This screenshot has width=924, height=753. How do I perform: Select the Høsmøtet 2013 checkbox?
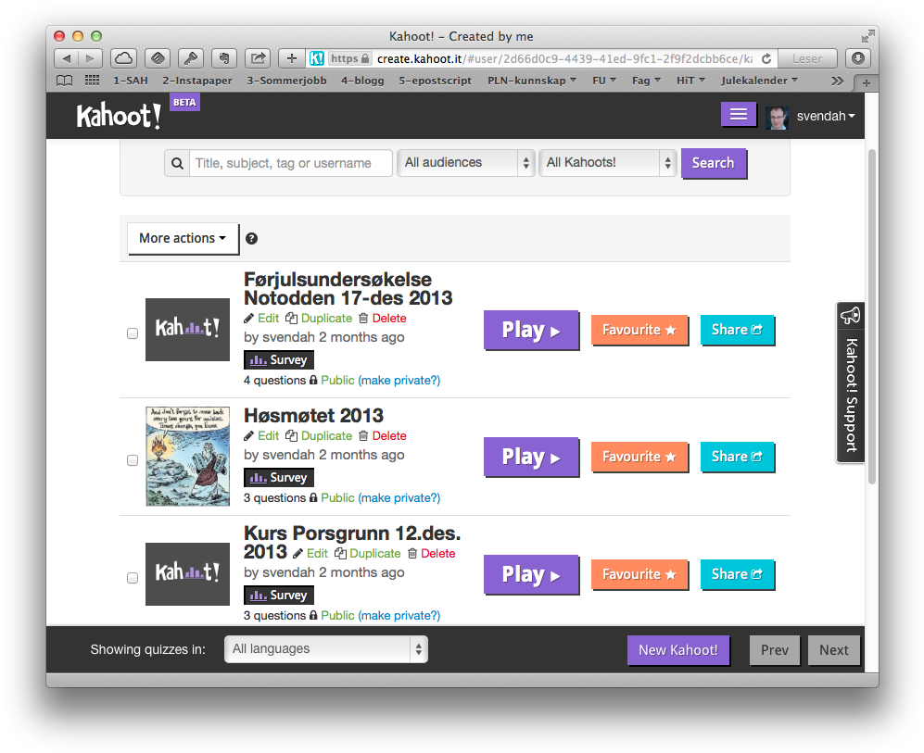pos(133,460)
